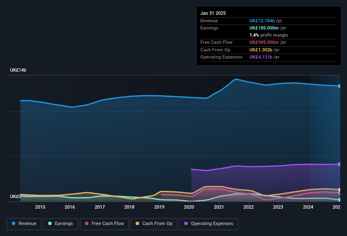This screenshot has width=347, height=236.
Task: Click the Earnings row label in tooltip
Action: pos(209,28)
